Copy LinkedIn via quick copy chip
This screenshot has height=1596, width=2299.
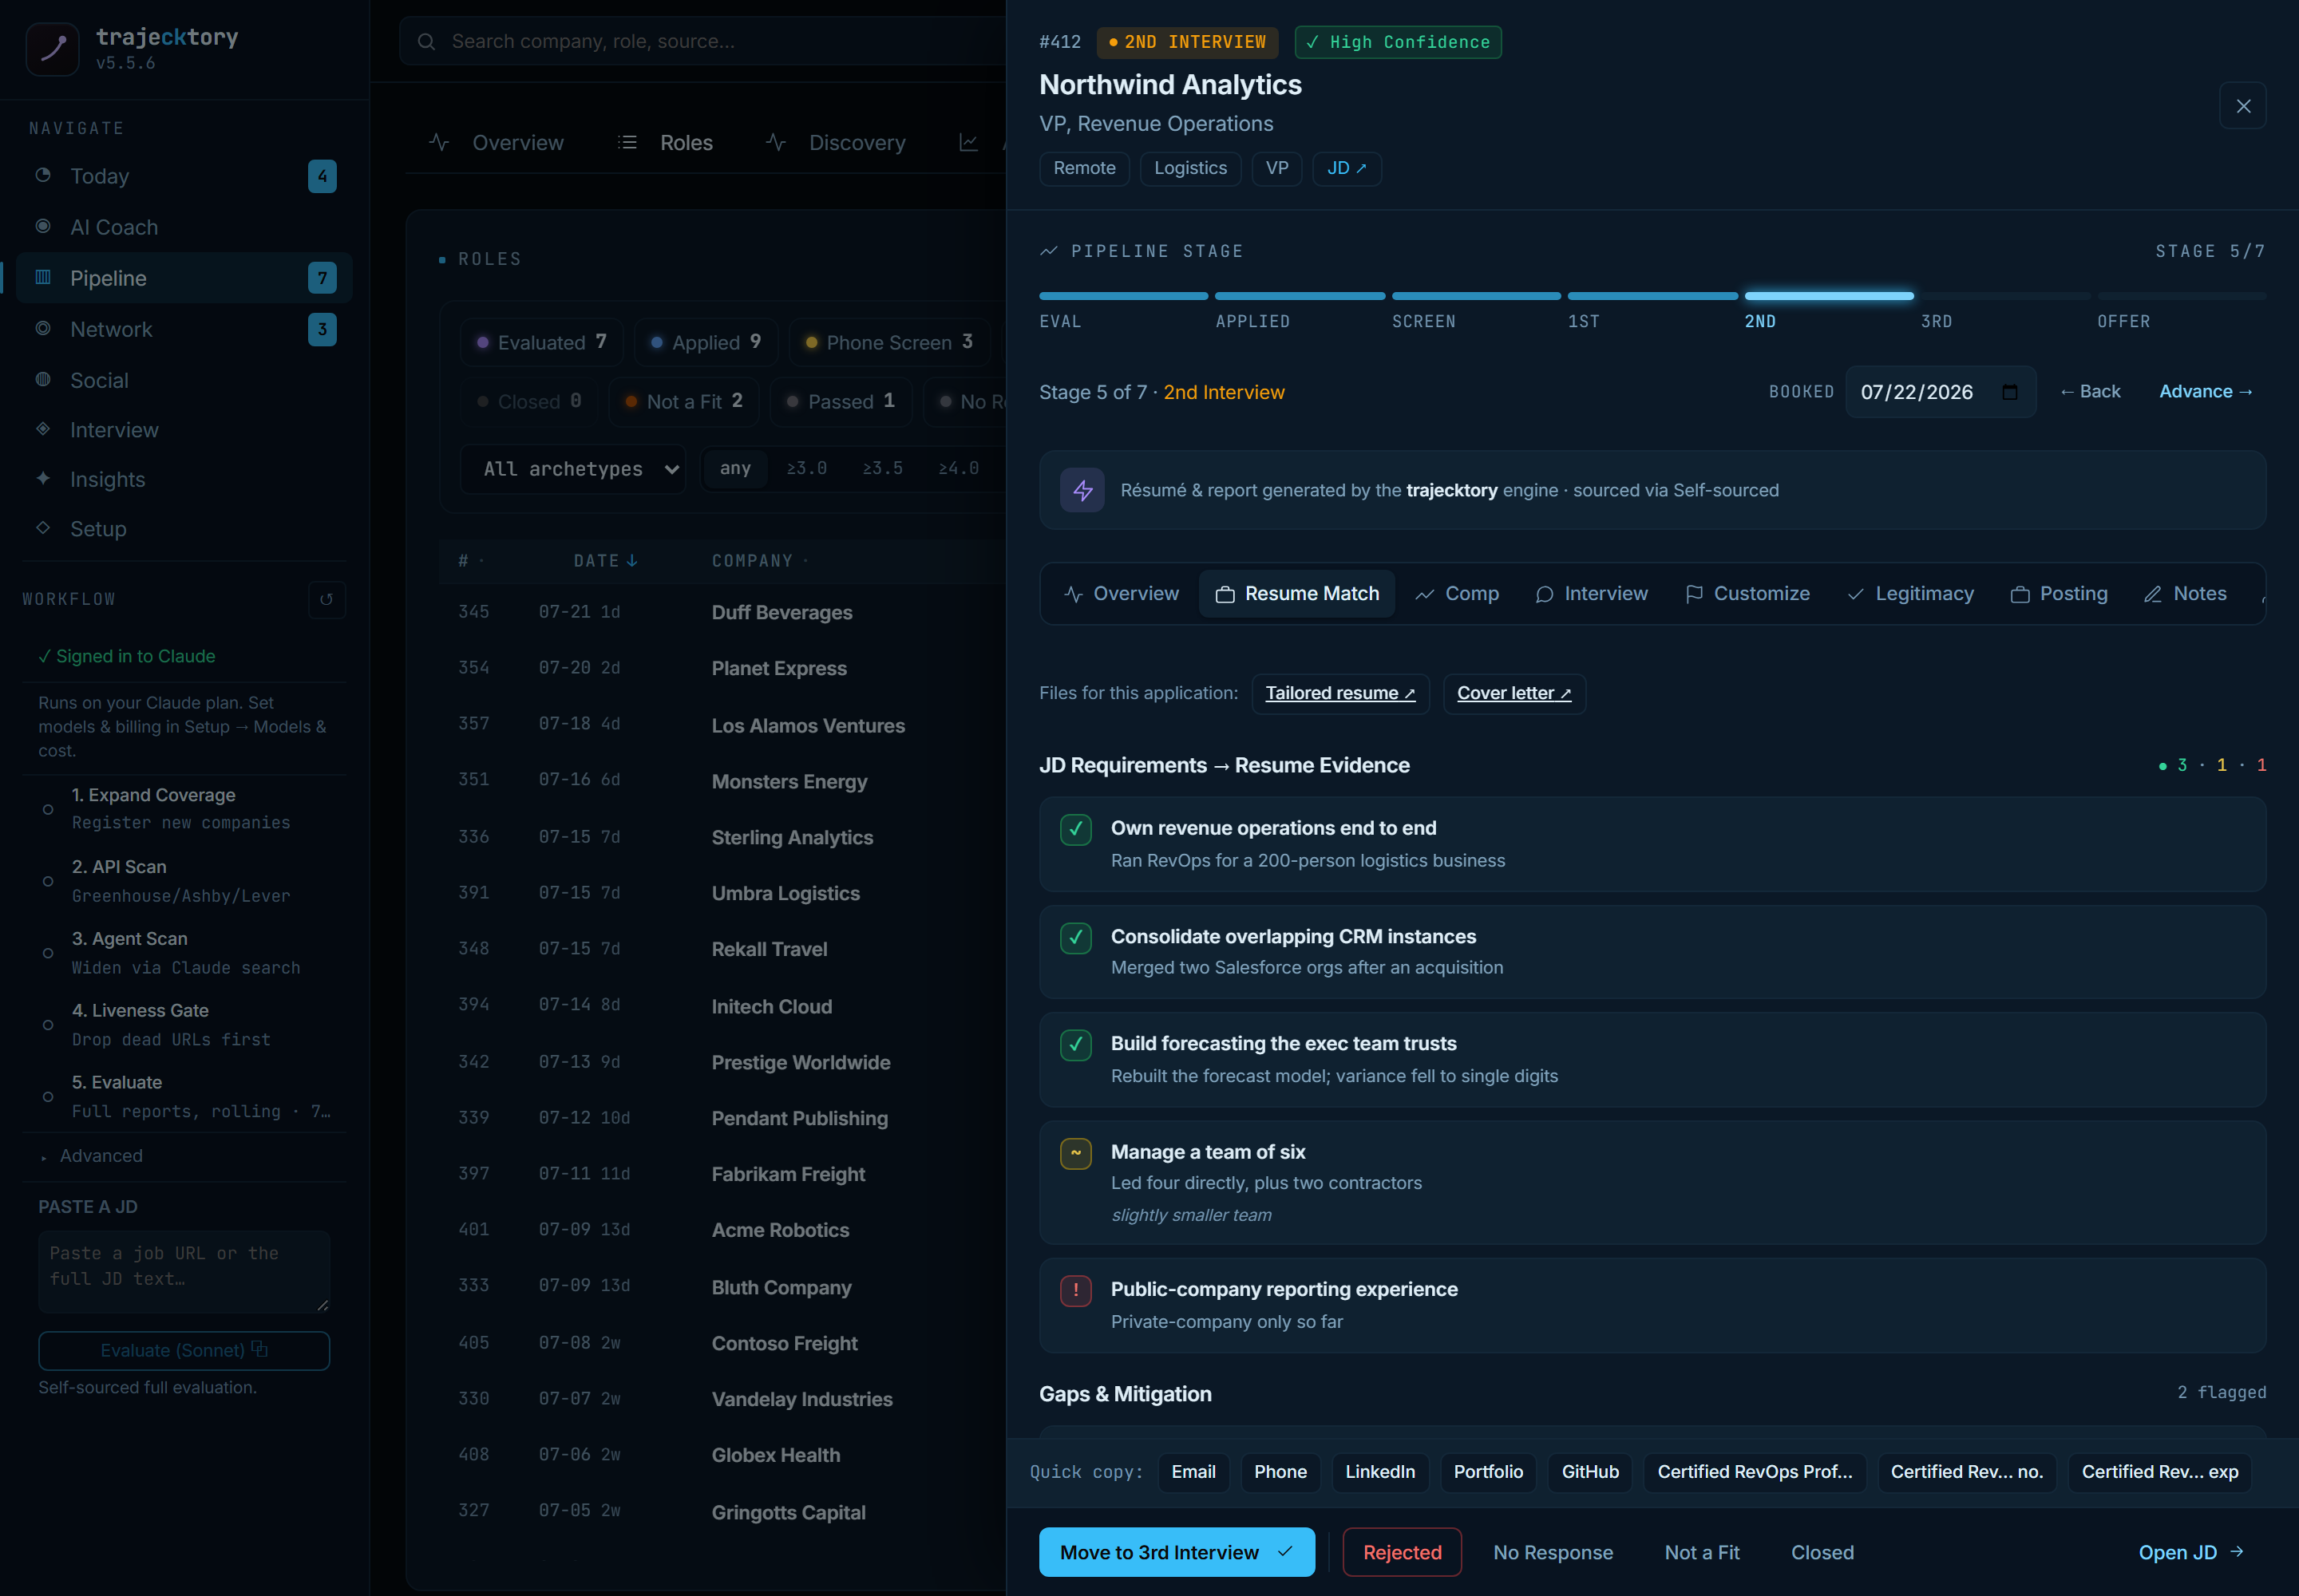coord(1379,1472)
